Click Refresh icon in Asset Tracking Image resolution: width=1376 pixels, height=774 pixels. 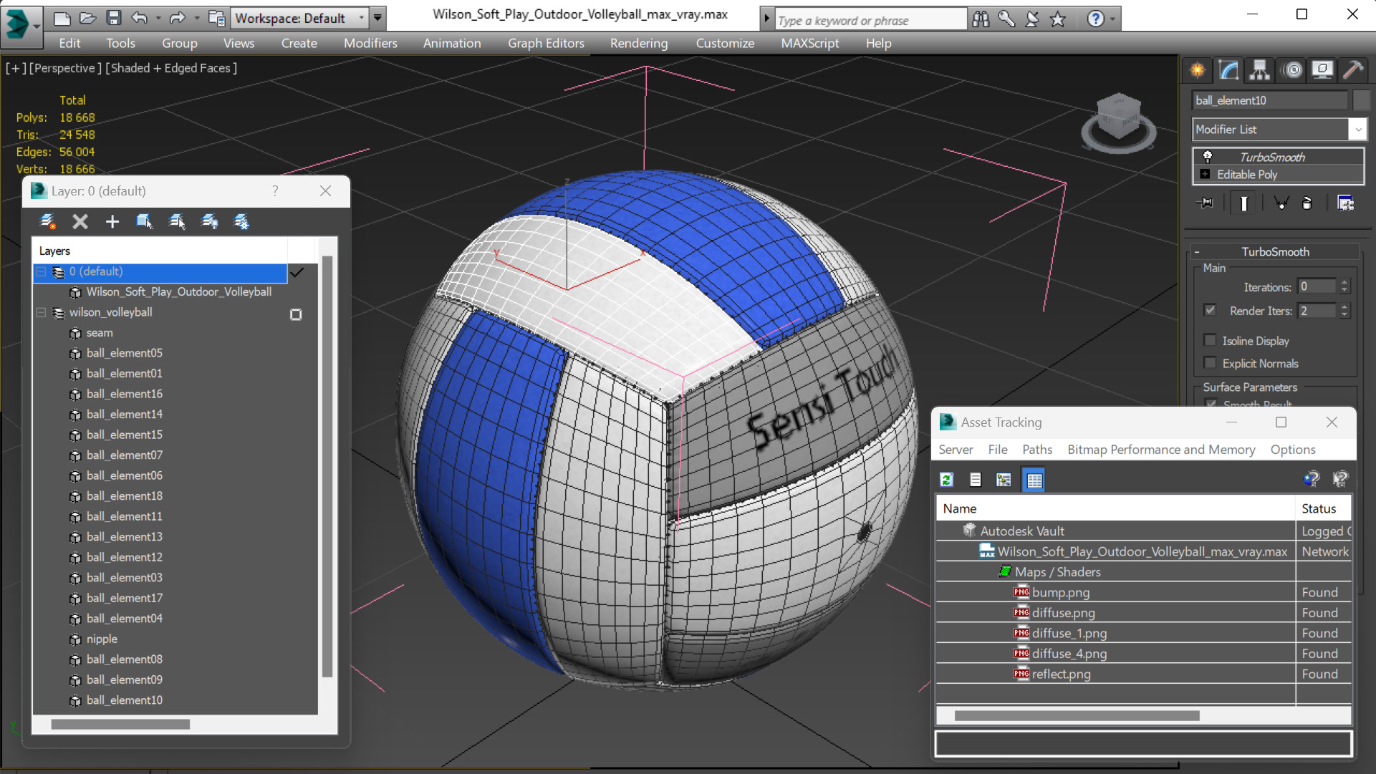[x=946, y=480]
